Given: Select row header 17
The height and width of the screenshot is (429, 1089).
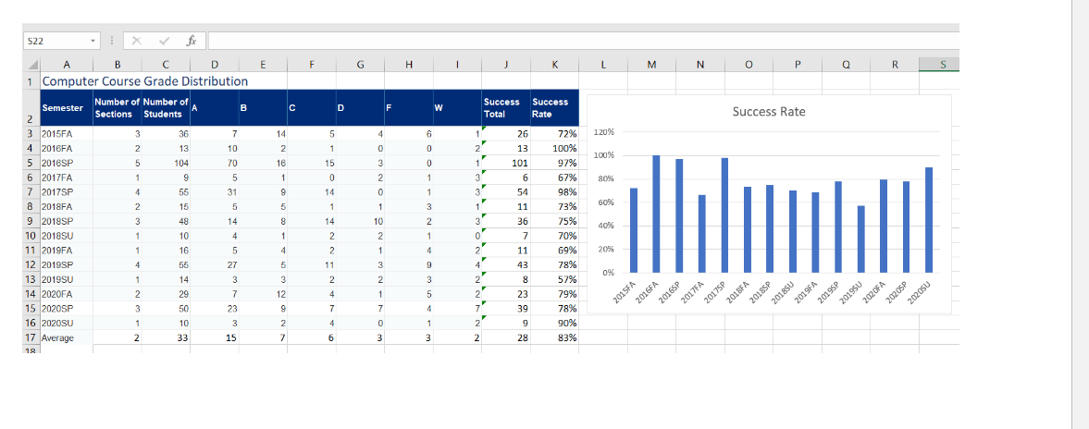Looking at the screenshot, I should click(x=31, y=338).
